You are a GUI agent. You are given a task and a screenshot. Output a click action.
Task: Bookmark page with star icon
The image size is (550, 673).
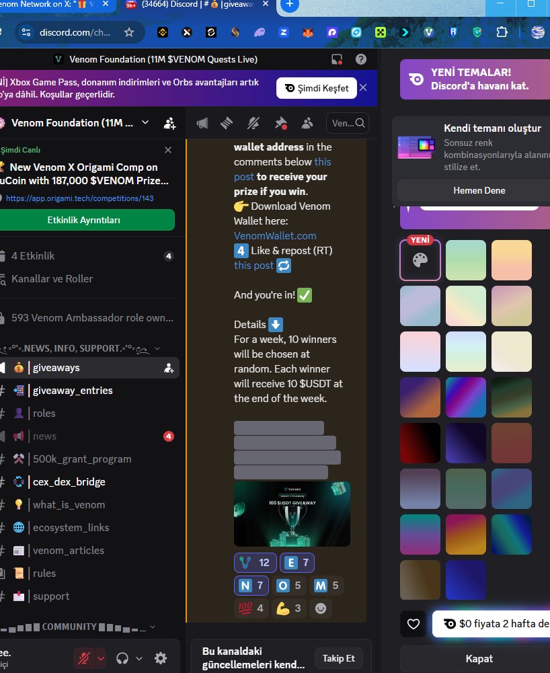tap(129, 32)
